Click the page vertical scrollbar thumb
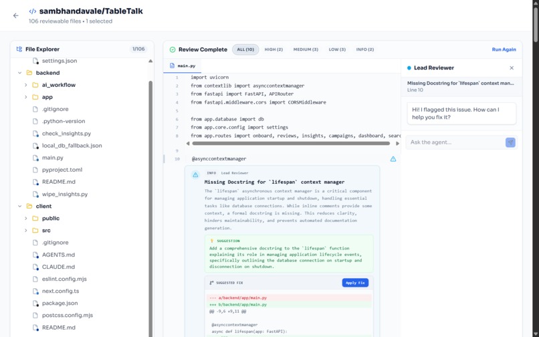 pyautogui.click(x=536, y=24)
